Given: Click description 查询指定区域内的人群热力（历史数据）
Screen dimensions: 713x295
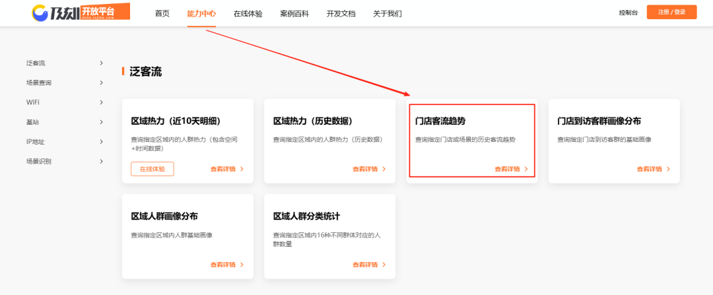Looking at the screenshot, I should (x=328, y=139).
